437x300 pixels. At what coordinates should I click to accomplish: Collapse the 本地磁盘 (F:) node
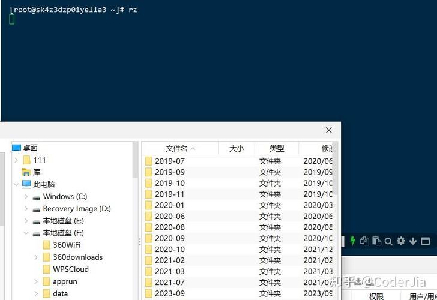click(x=26, y=233)
